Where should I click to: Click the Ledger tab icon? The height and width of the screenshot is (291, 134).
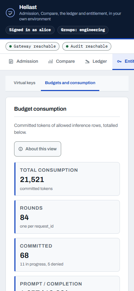click(87, 61)
